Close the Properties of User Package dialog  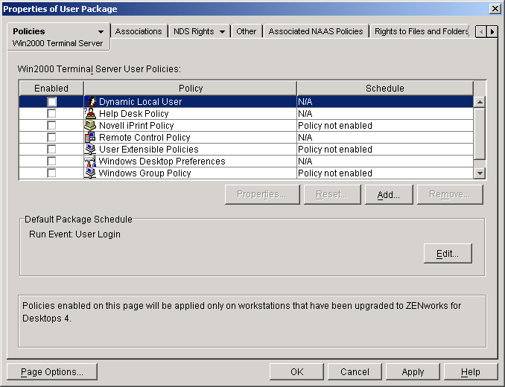click(495, 9)
